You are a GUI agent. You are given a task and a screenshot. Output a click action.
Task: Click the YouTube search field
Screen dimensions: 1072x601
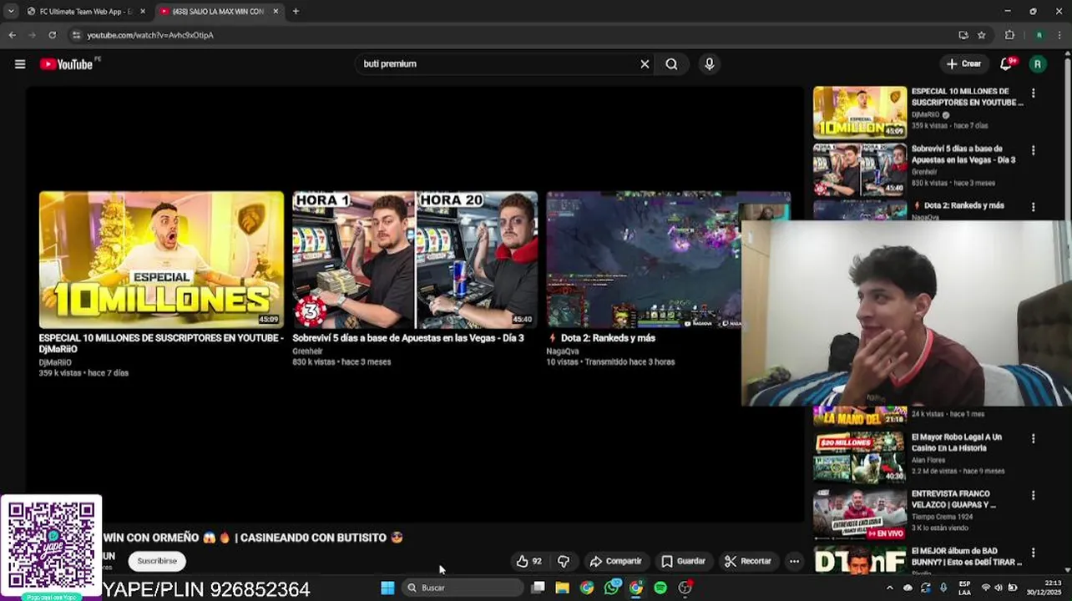pos(497,64)
